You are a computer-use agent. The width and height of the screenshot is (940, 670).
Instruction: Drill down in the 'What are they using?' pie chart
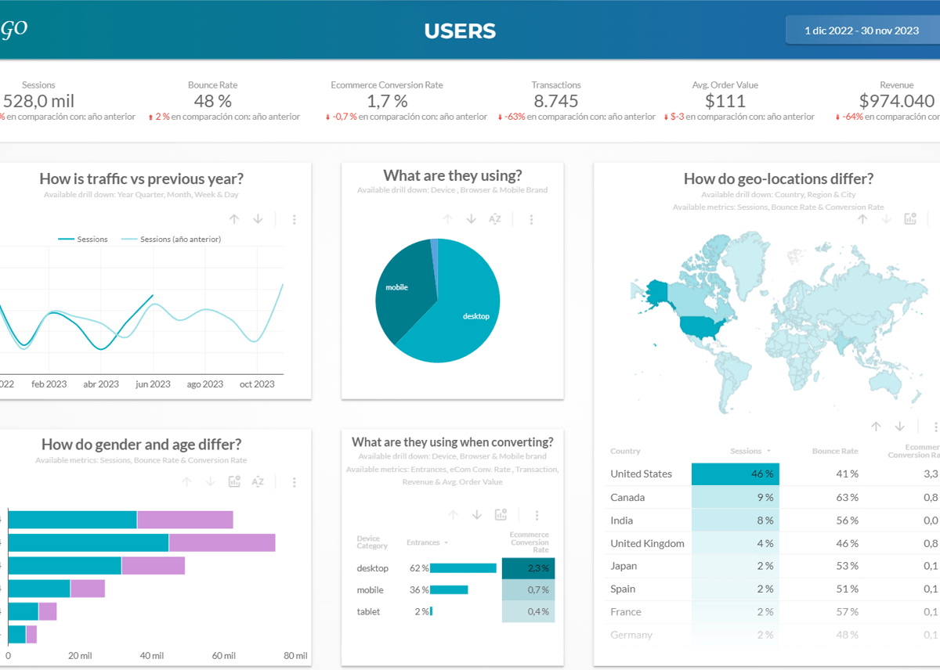tap(472, 219)
